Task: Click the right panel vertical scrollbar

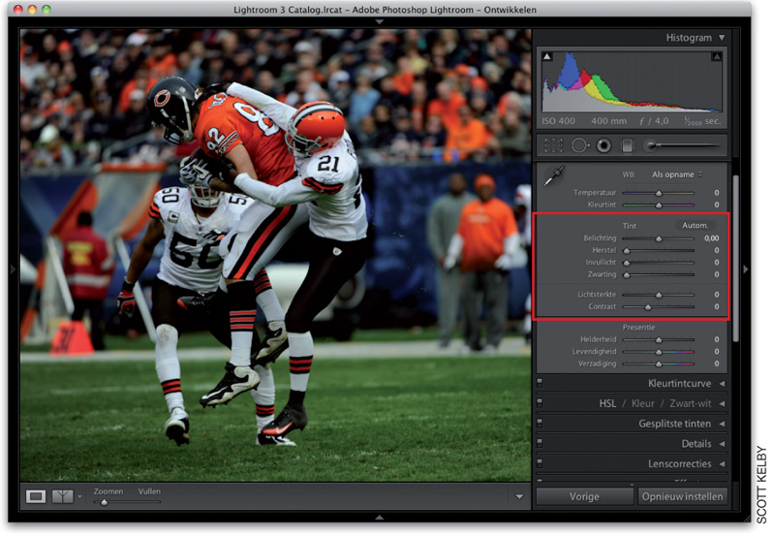Action: pyautogui.click(x=735, y=258)
